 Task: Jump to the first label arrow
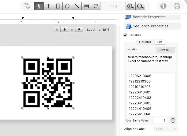[x=72, y=30]
